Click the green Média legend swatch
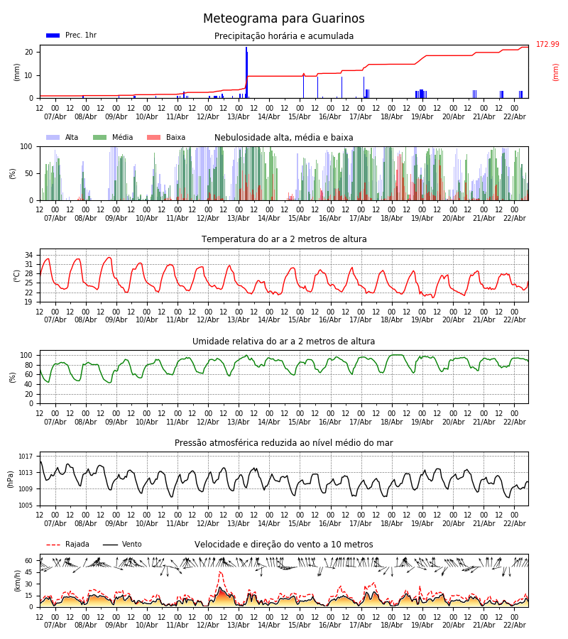 (99, 138)
